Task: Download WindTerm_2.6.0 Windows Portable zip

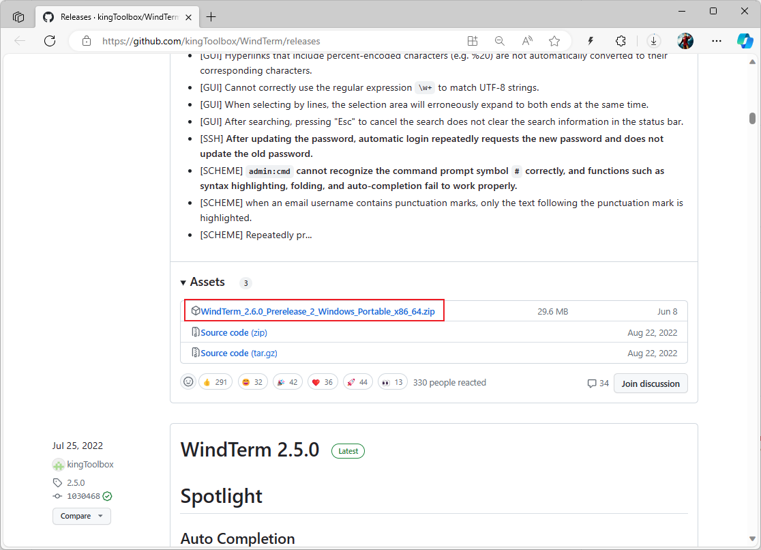Action: (x=318, y=311)
